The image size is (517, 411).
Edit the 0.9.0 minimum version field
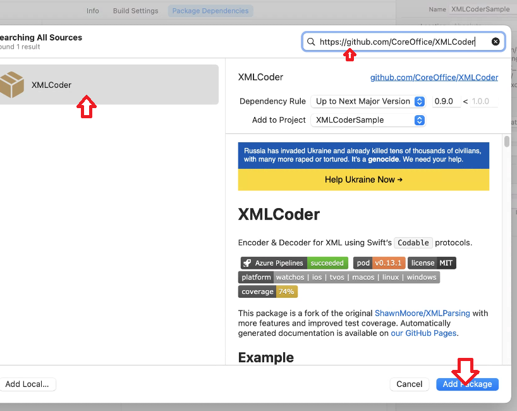coord(446,101)
